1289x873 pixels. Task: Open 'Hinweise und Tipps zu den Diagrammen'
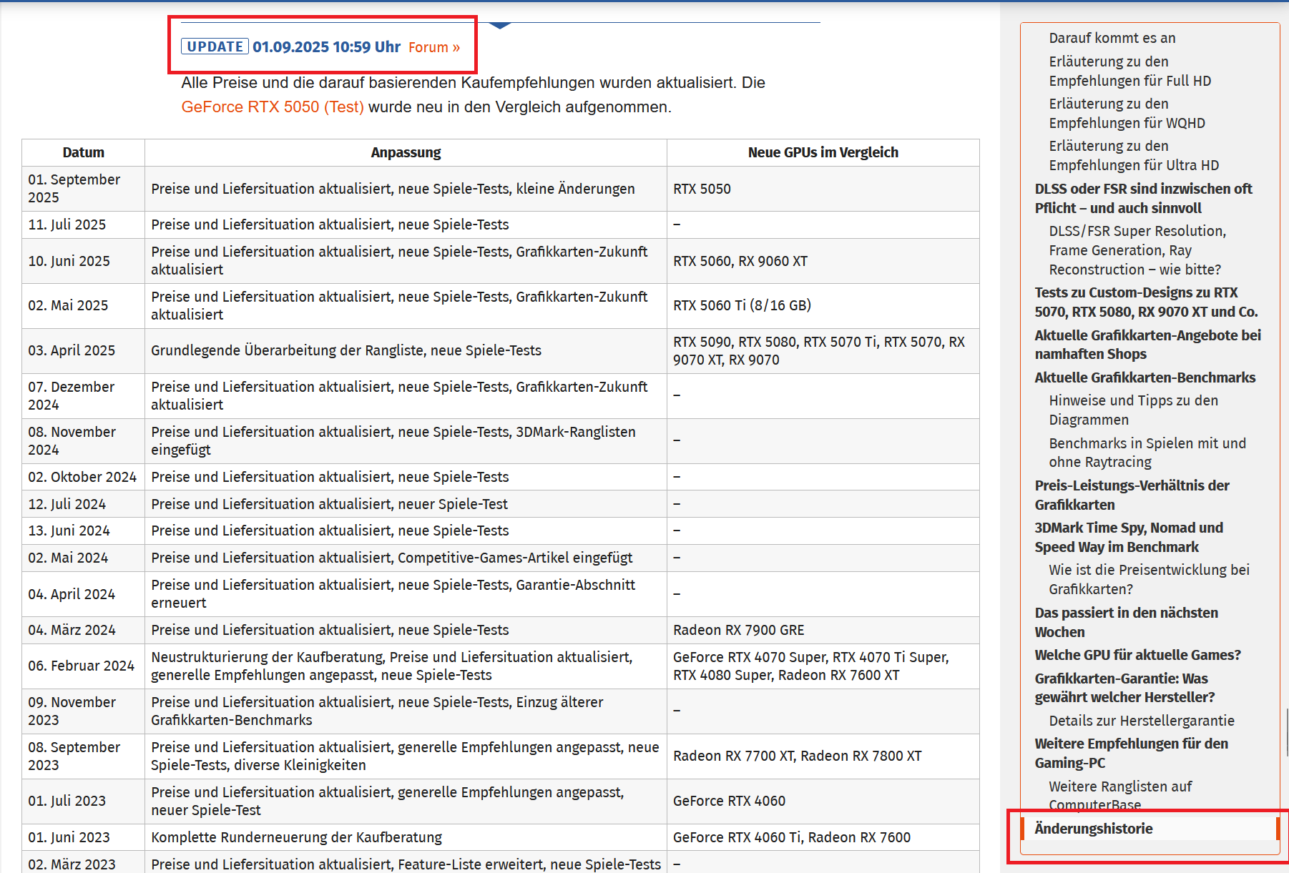[1133, 410]
